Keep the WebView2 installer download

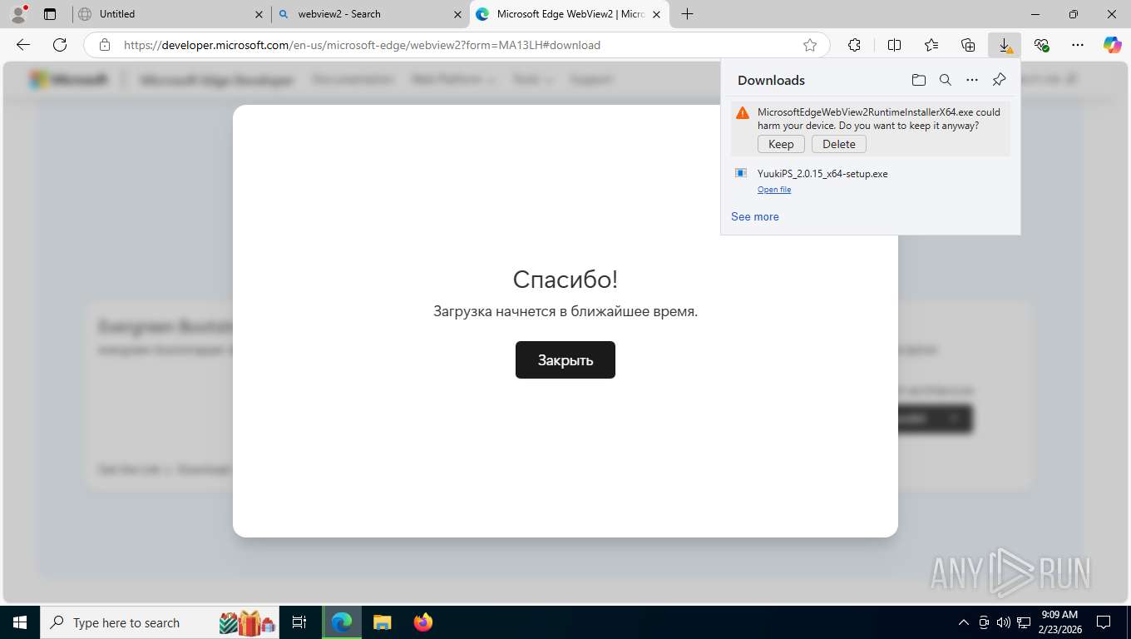pos(781,144)
